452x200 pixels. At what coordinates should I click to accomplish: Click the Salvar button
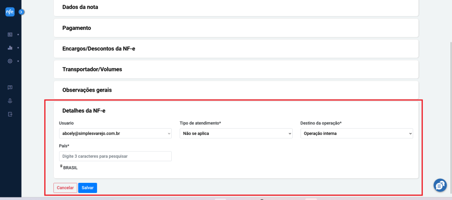coord(88,188)
